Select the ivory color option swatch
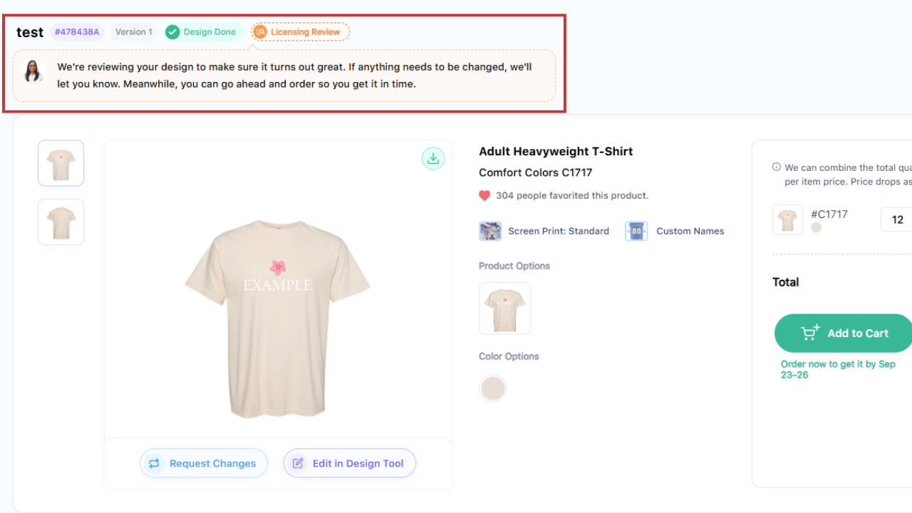This screenshot has width=912, height=513. (x=492, y=388)
